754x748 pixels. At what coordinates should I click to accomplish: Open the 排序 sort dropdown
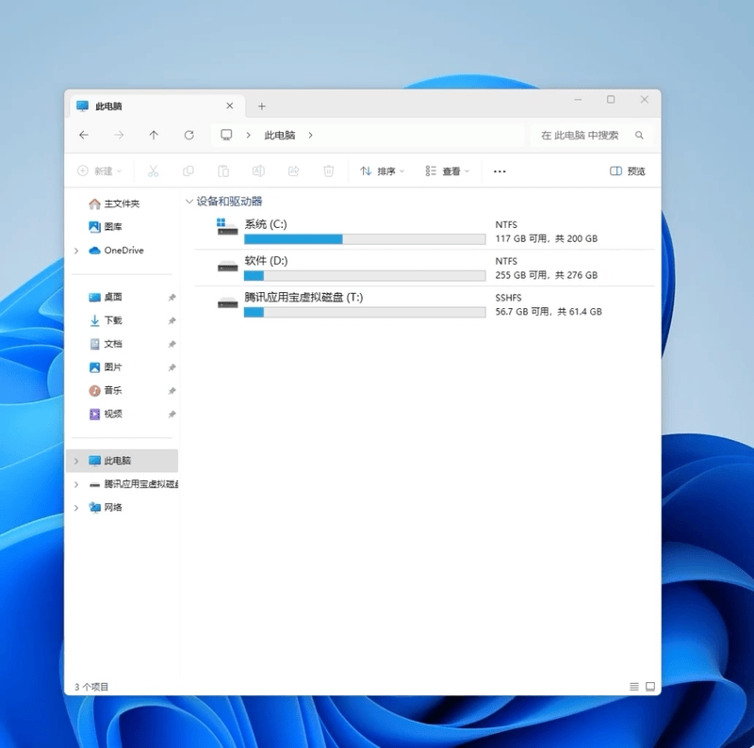[383, 171]
